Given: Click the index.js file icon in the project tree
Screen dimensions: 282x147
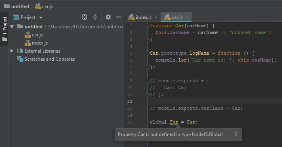Looking at the screenshot, I should pyautogui.click(x=27, y=43).
